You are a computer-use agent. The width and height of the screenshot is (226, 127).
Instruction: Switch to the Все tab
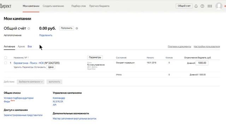[x=30, y=47]
